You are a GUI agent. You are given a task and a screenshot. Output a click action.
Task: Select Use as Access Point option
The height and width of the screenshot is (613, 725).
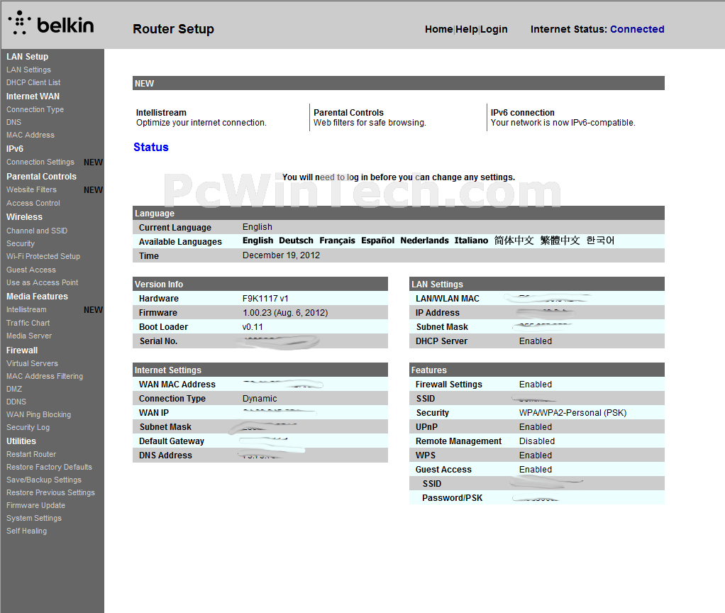click(42, 282)
